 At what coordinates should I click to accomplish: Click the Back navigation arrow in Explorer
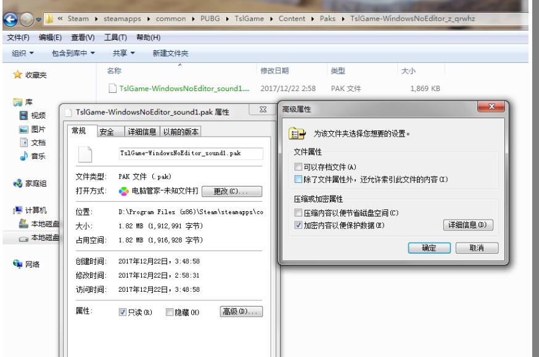click(x=10, y=20)
